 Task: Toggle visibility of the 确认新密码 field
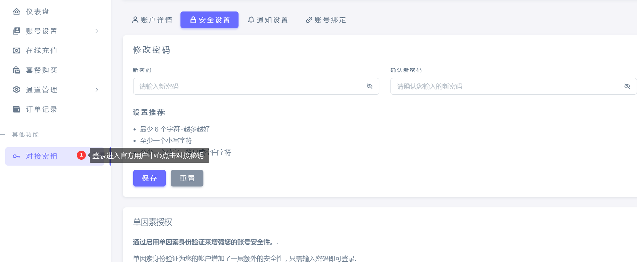pyautogui.click(x=627, y=86)
